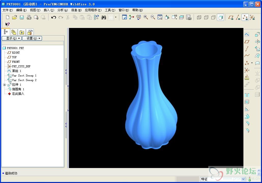Click the Chamfer tool icon
The width and height of the screenshot is (262, 183).
[247, 130]
